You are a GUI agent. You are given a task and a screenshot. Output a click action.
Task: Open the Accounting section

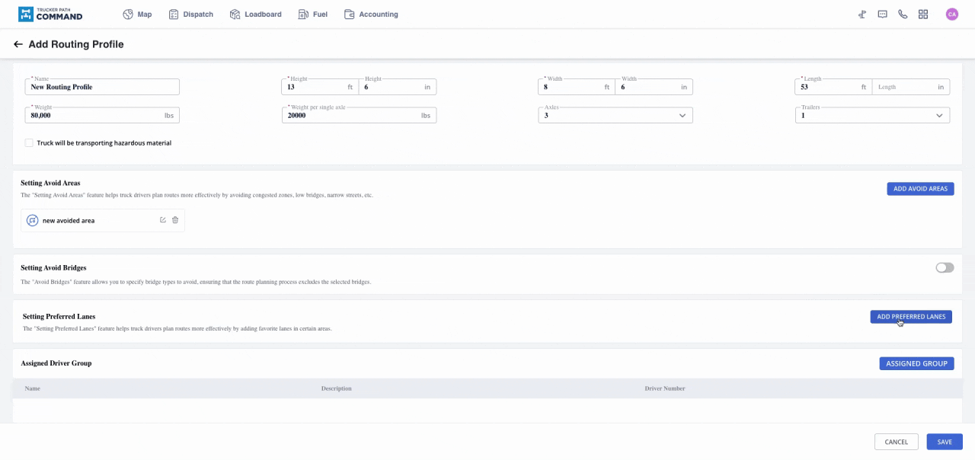tap(371, 14)
